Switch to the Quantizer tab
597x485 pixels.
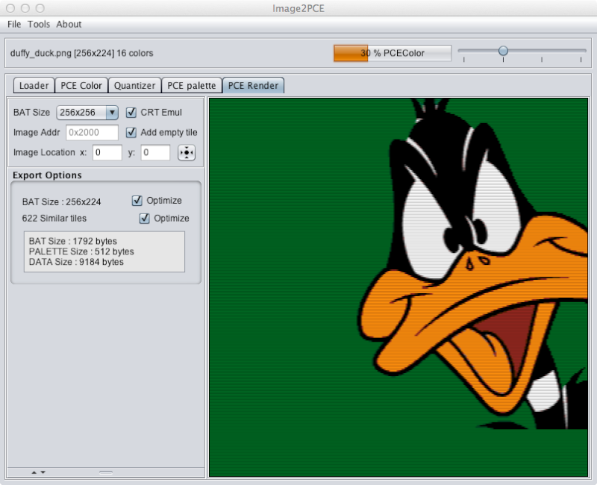point(135,85)
